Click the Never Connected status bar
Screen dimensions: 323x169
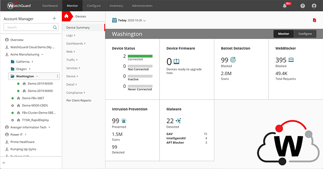[x=140, y=86]
